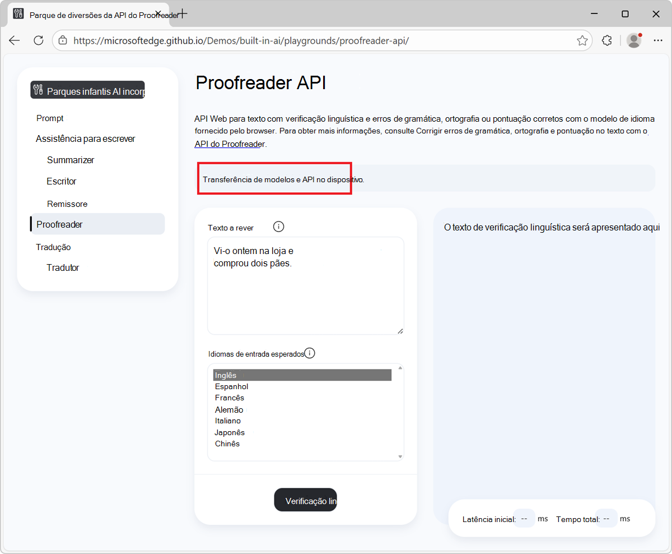The image size is (672, 554).
Task: Close the Proofreader API browser tab
Action: (158, 14)
